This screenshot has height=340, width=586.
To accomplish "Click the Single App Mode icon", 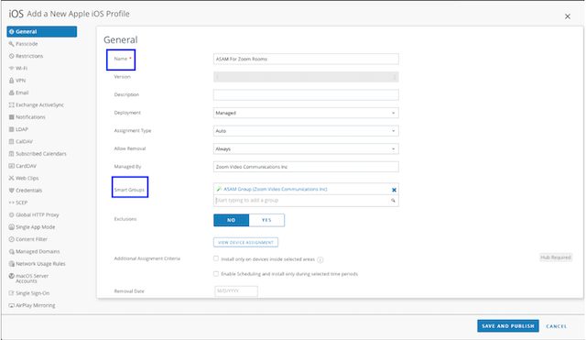I will [x=11, y=227].
